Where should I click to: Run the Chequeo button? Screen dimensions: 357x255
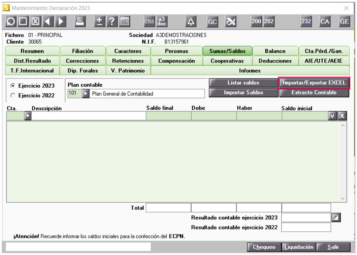[264, 247]
